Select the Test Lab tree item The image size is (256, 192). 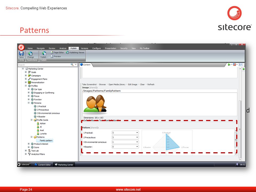(34, 151)
